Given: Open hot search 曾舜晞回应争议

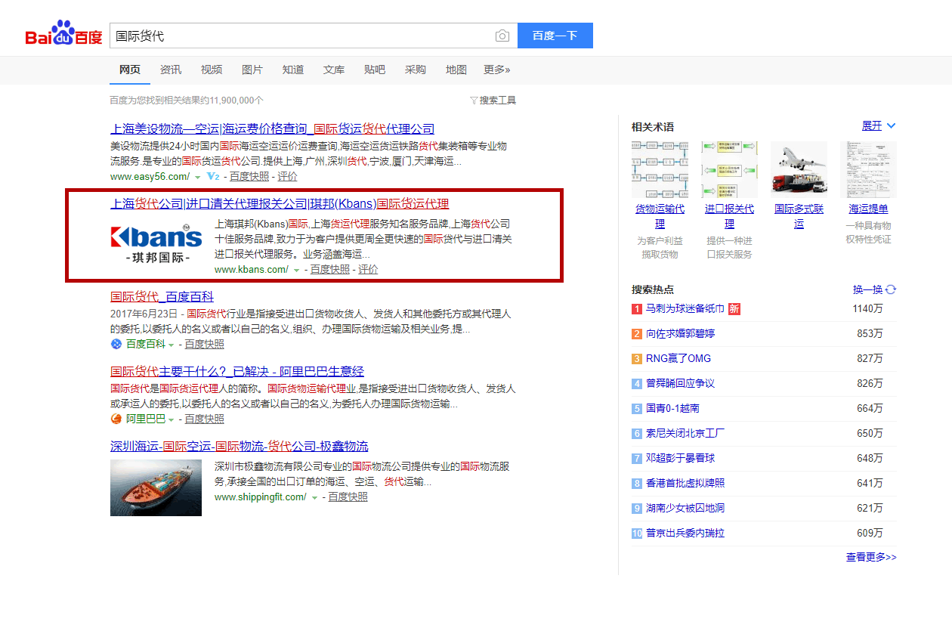Looking at the screenshot, I should pos(680,383).
